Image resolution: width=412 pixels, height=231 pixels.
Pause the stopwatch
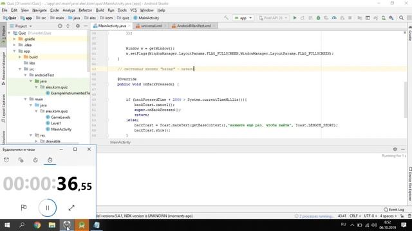tap(48, 208)
